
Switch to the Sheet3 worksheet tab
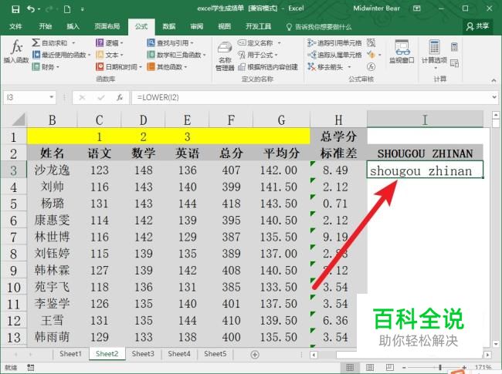(142, 354)
